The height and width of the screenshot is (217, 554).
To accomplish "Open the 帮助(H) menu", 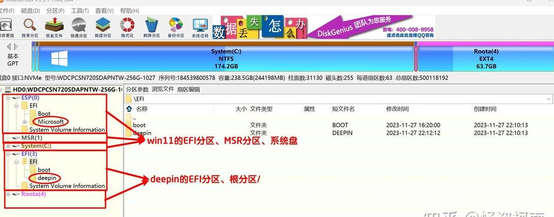I will pyautogui.click(x=130, y=11).
